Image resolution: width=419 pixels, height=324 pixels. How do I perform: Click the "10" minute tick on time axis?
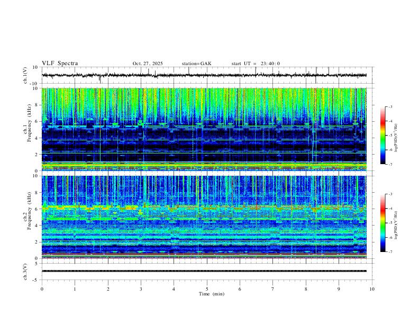coord(372,289)
